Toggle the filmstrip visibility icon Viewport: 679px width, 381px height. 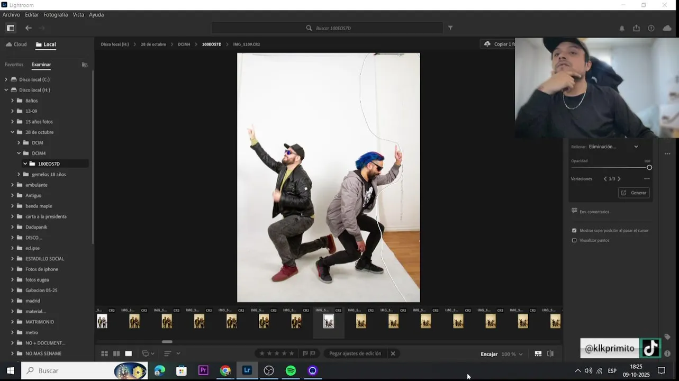click(538, 353)
